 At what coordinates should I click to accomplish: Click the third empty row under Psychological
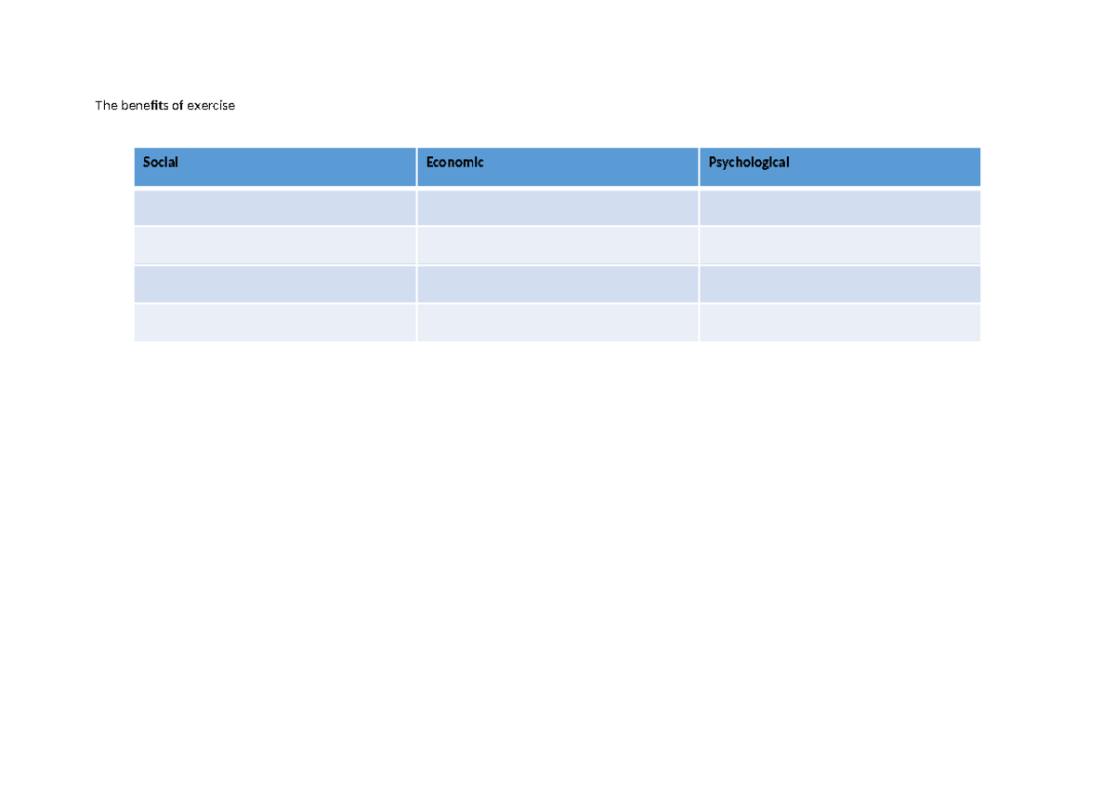pos(840,284)
